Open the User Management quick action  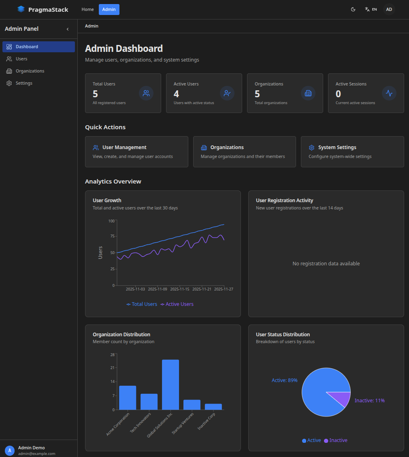[136, 152]
